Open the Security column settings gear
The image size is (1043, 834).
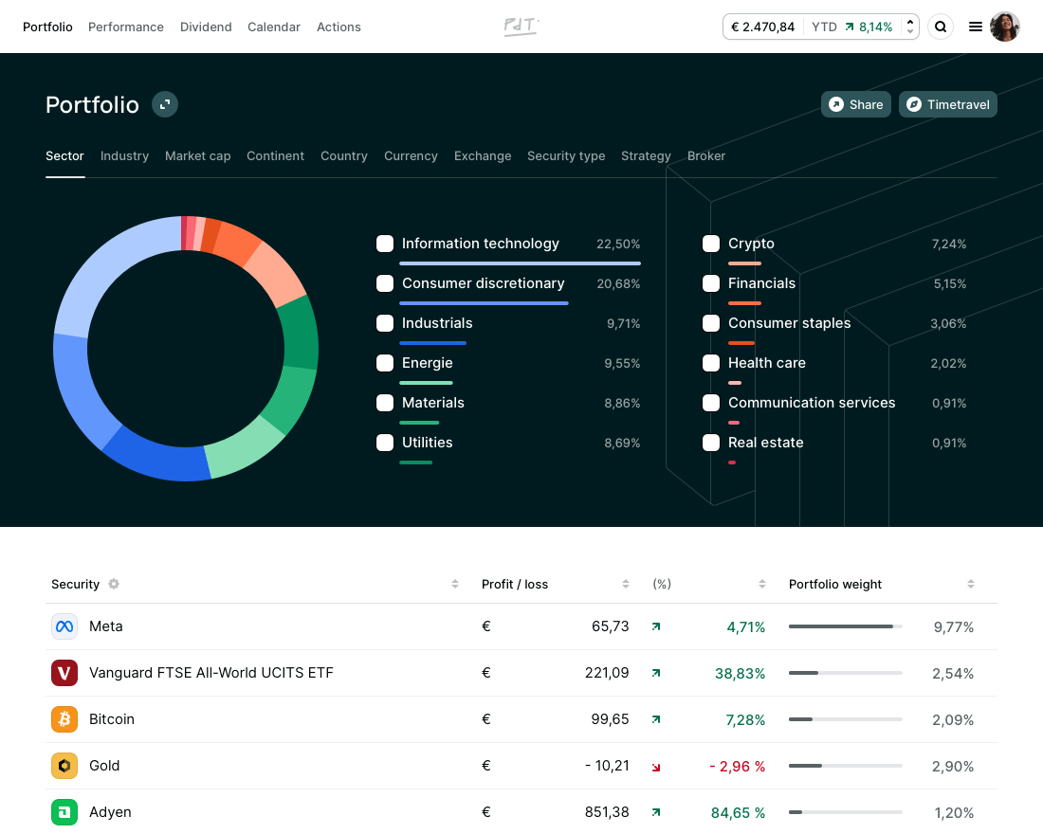113,584
